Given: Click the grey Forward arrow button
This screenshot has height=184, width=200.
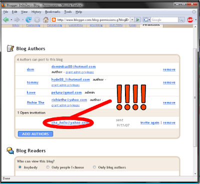Looking at the screenshot, I should (x=17, y=20).
